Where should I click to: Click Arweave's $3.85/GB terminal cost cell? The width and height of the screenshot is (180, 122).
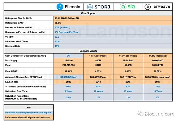[158, 77]
